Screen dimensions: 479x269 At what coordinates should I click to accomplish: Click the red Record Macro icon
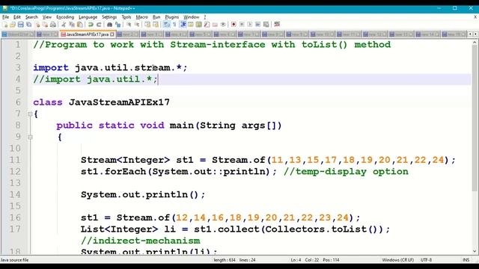234,25
